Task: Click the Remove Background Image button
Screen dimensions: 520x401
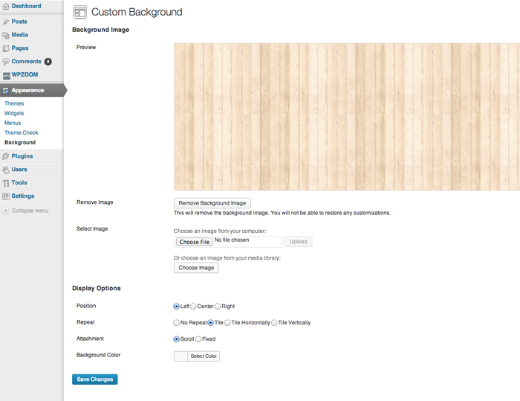Action: click(x=212, y=203)
